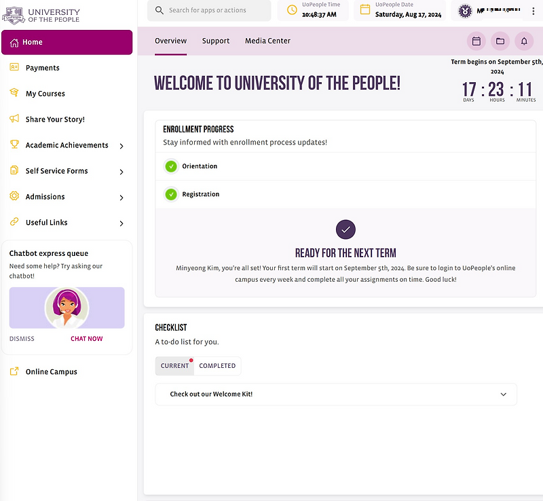Click the Academic Achievements trophy icon
543x501 pixels.
[x=14, y=144]
